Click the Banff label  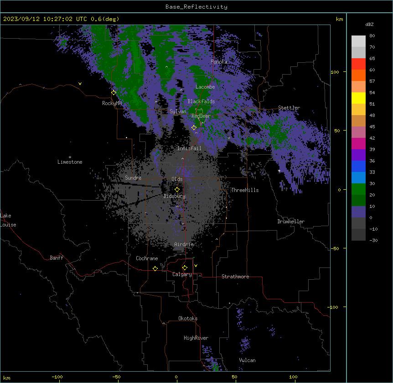[57, 258]
